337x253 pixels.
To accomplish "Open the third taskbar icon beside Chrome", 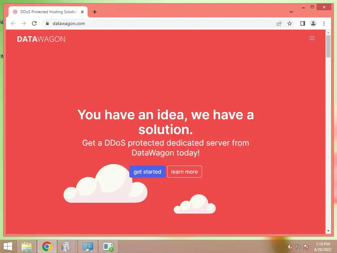I will pyautogui.click(x=66, y=246).
